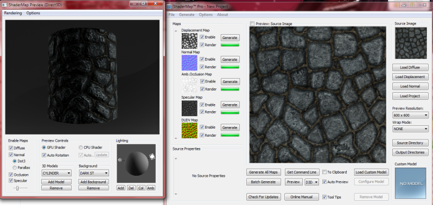This screenshot has height=205, width=433.
Task: Toggle the Tool Tips checkbox
Action: pos(324,197)
